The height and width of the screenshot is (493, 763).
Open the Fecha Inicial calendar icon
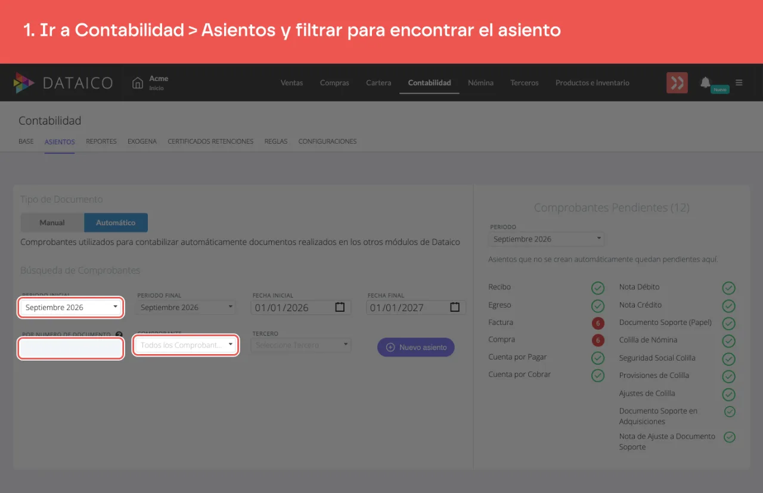340,307
